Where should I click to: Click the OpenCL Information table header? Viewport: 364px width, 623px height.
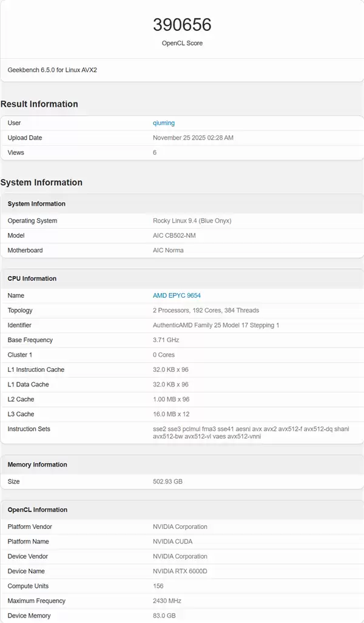[x=37, y=510]
